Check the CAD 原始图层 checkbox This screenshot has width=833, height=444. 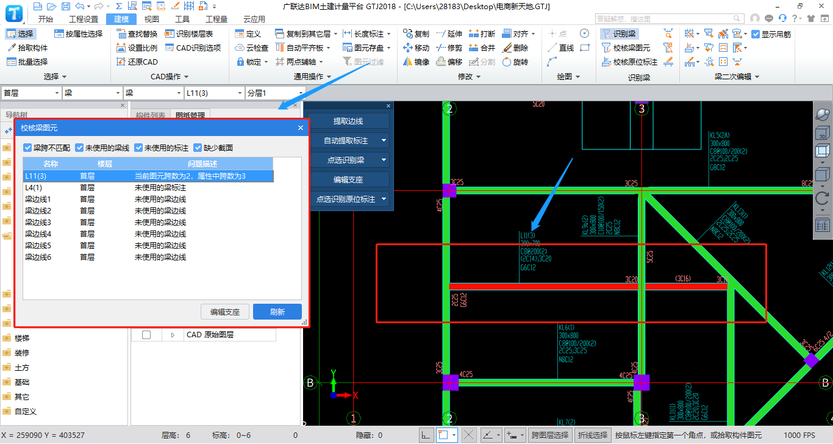coord(146,335)
